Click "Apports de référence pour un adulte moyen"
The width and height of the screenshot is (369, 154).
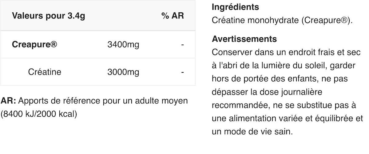pyautogui.click(x=105, y=101)
